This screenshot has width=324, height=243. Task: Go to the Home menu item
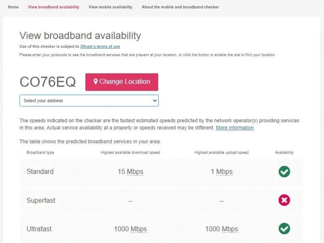(x=13, y=7)
